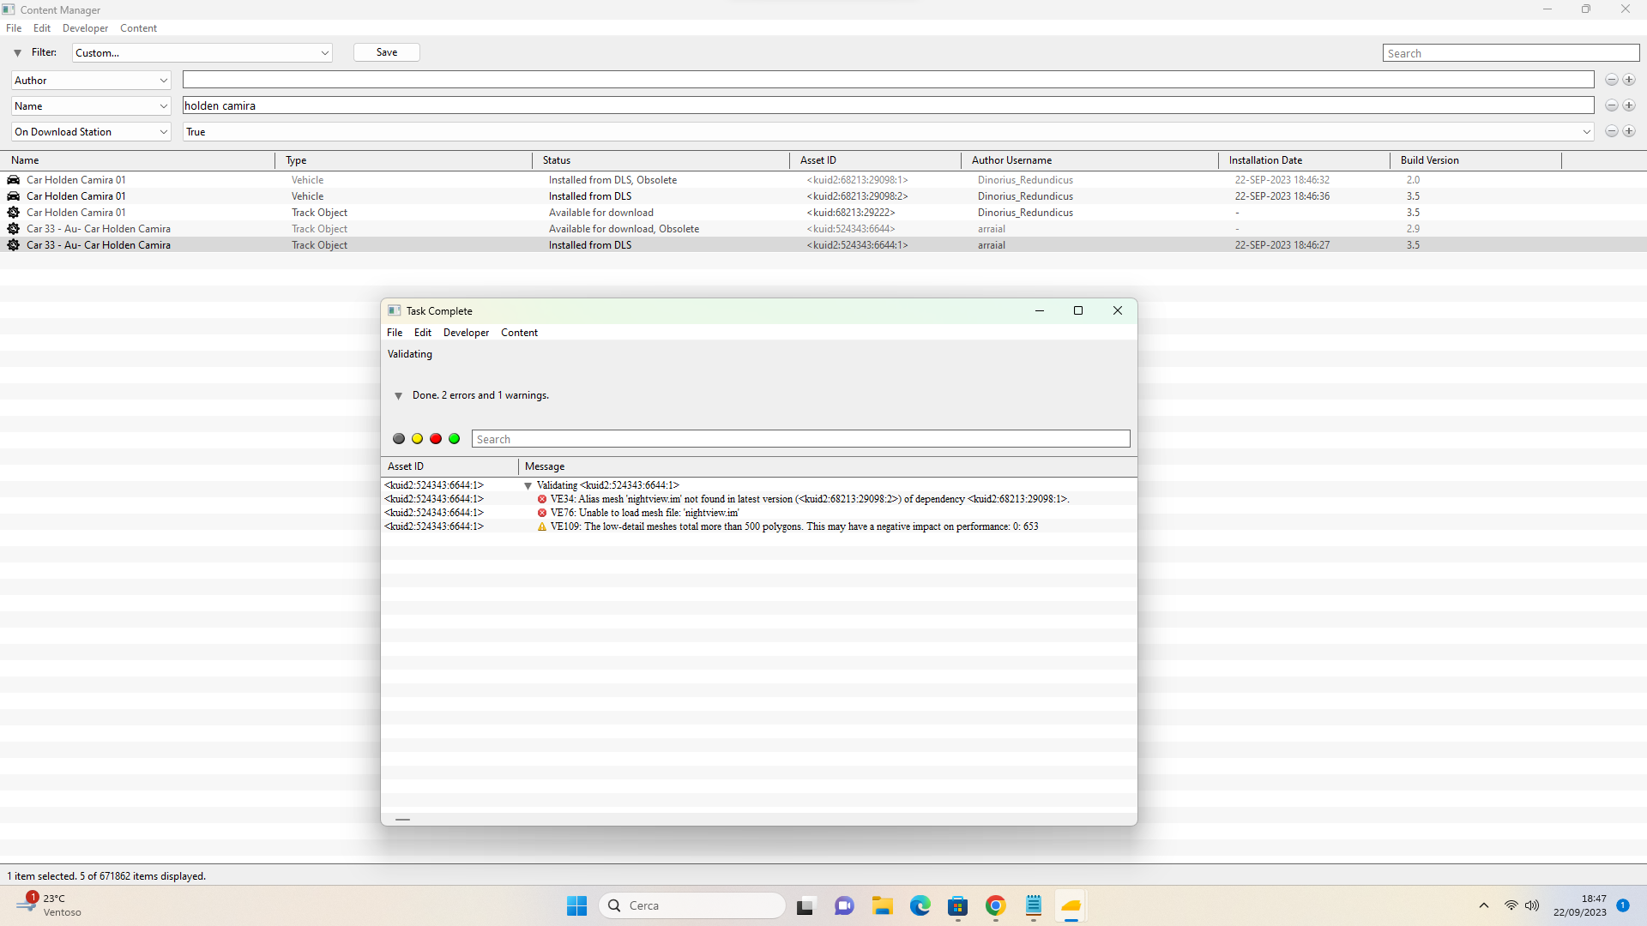Click the empty Author filter text field
The width and height of the screenshot is (1647, 926).
889,80
